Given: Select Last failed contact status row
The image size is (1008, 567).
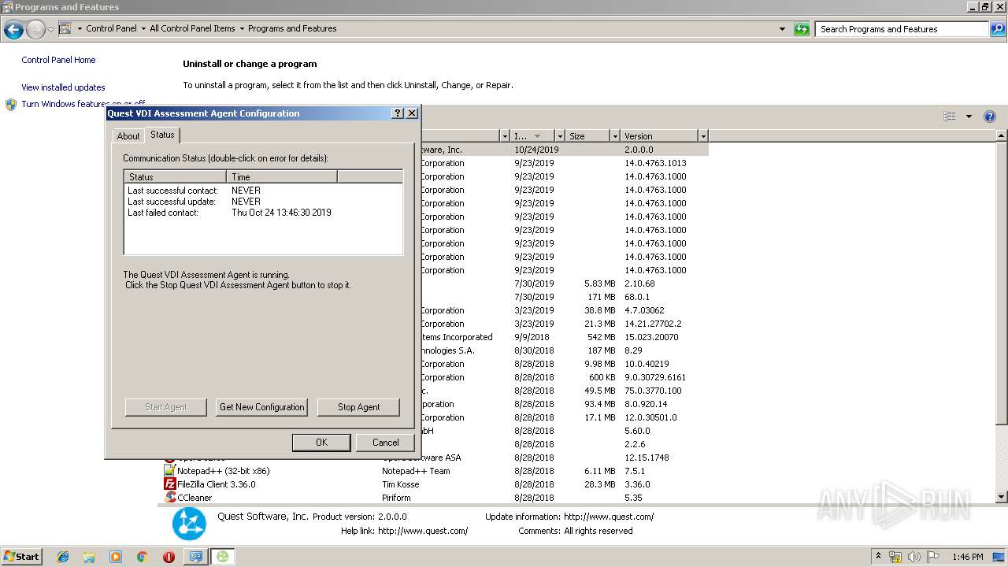Looking at the screenshot, I should point(263,213).
